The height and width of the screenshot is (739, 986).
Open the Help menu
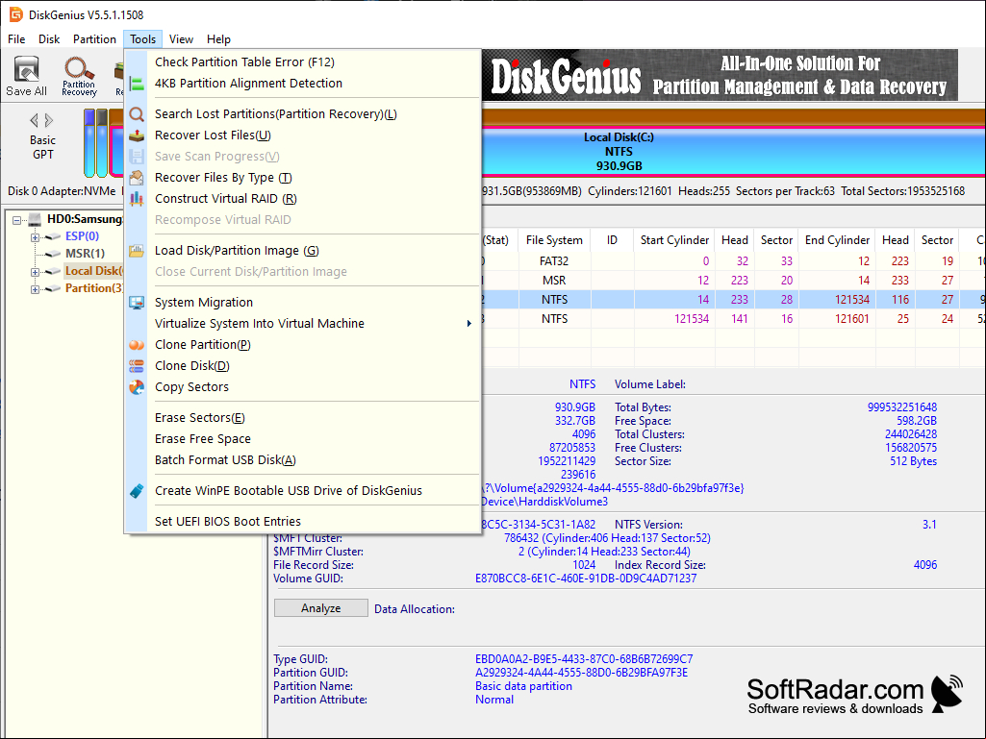coord(218,39)
